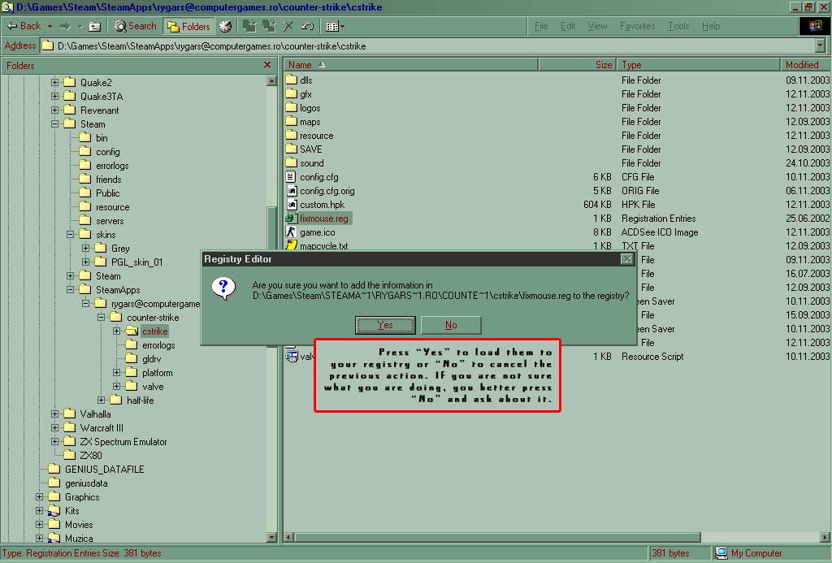Sort file list by Type column
Image resolution: width=832 pixels, height=563 pixels.
698,65
